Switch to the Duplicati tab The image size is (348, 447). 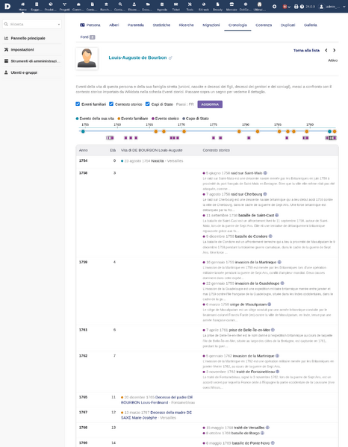(288, 25)
